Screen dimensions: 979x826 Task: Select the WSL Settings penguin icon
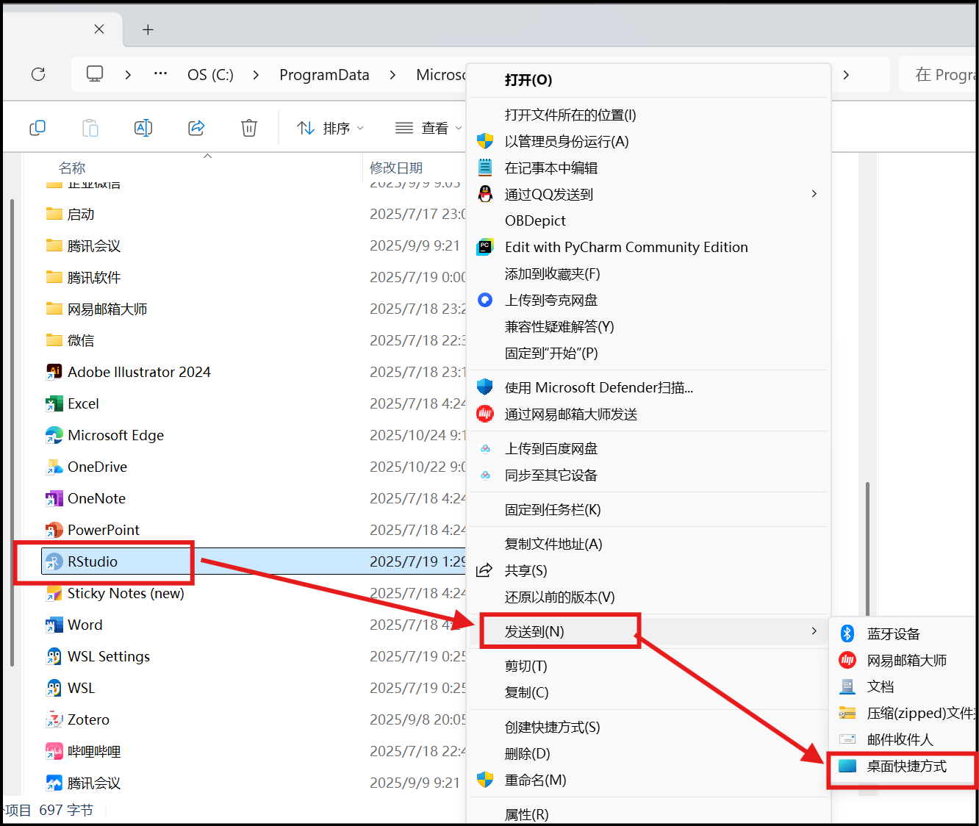pos(54,656)
